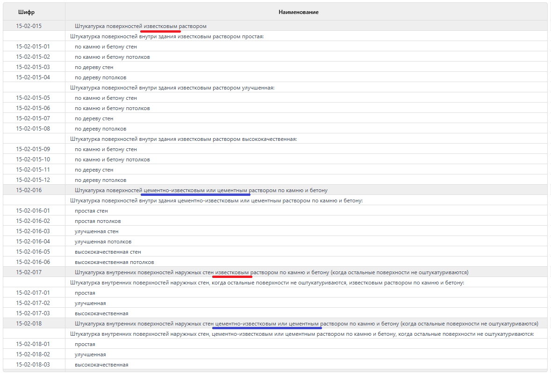551x374 pixels.
Task: Select code 15-02-015-09
Action: point(33,149)
